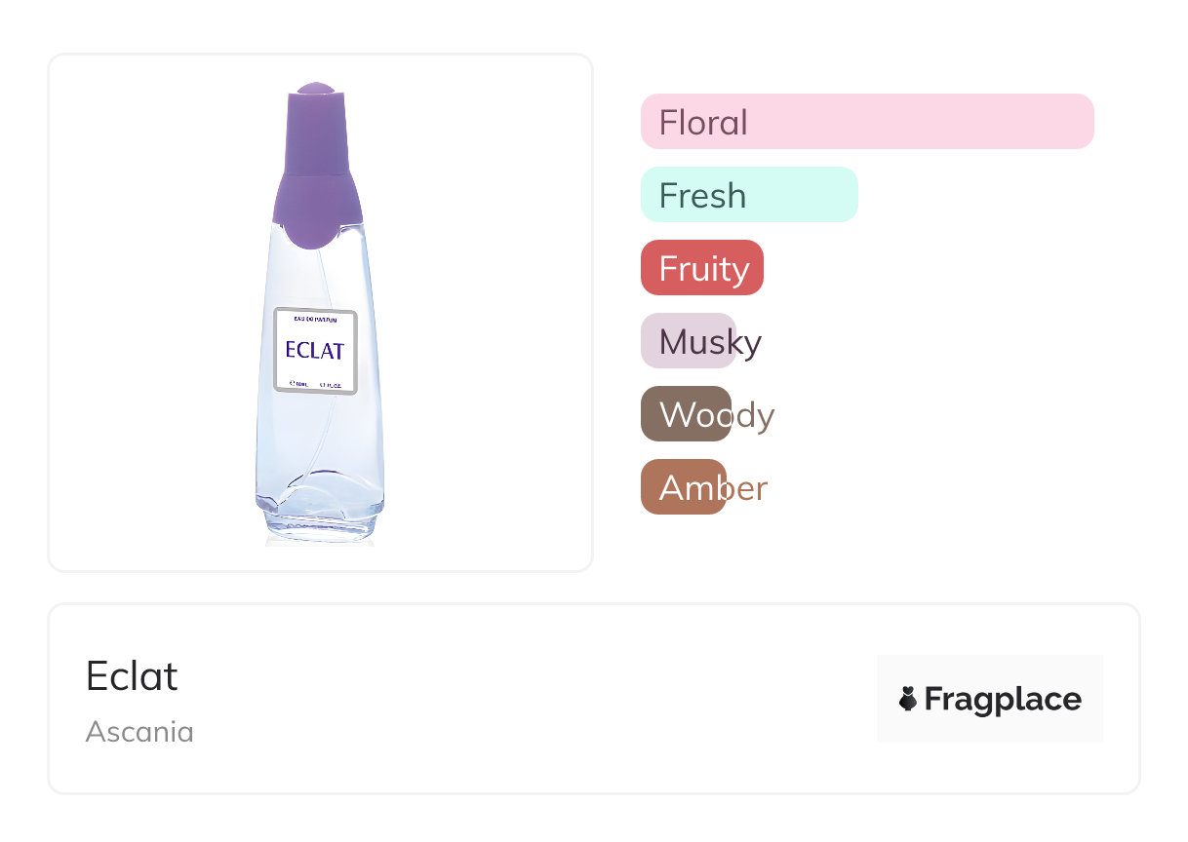Image resolution: width=1188 pixels, height=842 pixels.
Task: Click the red Fruity accord swatch
Action: tap(701, 268)
